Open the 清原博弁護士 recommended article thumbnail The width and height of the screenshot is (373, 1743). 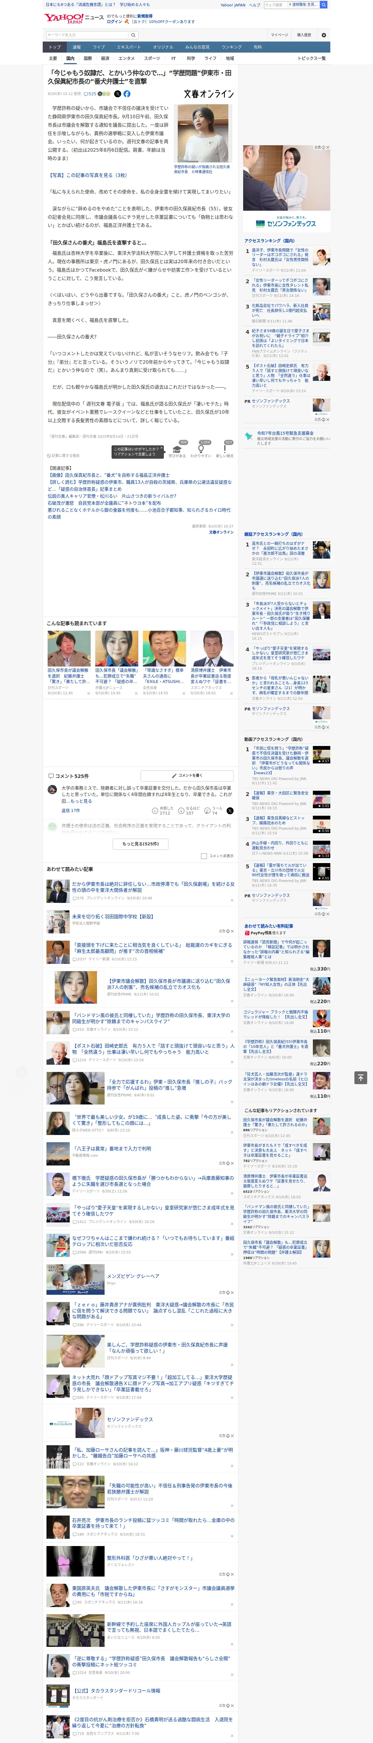click(x=212, y=650)
